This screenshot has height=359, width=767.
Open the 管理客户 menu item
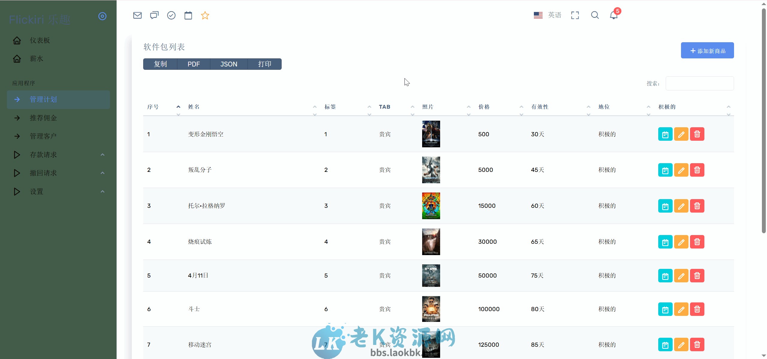point(42,136)
